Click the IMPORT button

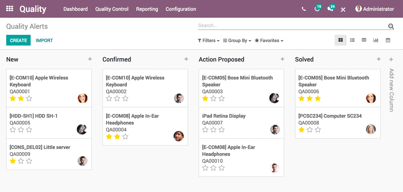click(x=44, y=40)
